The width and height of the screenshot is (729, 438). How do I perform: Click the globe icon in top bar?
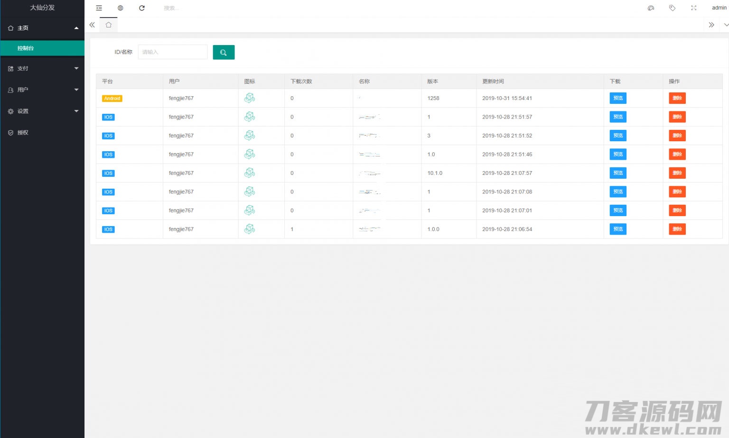(121, 8)
